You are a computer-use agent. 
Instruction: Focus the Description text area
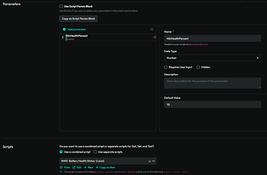[212, 83]
